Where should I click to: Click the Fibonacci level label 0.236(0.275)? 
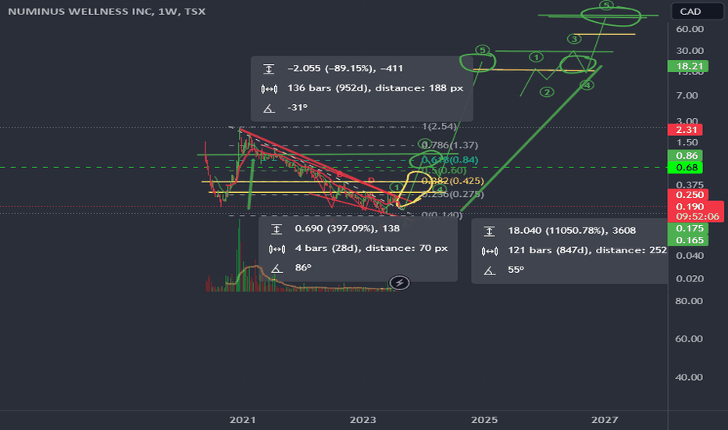(x=453, y=194)
